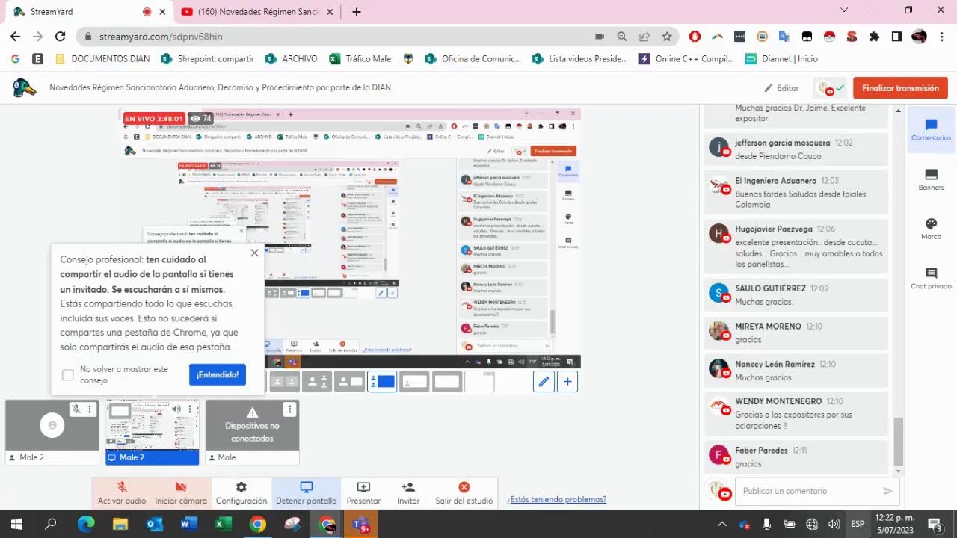This screenshot has width=957, height=538.
Task: Select the highlighted blue screen-share layout
Action: (x=381, y=382)
